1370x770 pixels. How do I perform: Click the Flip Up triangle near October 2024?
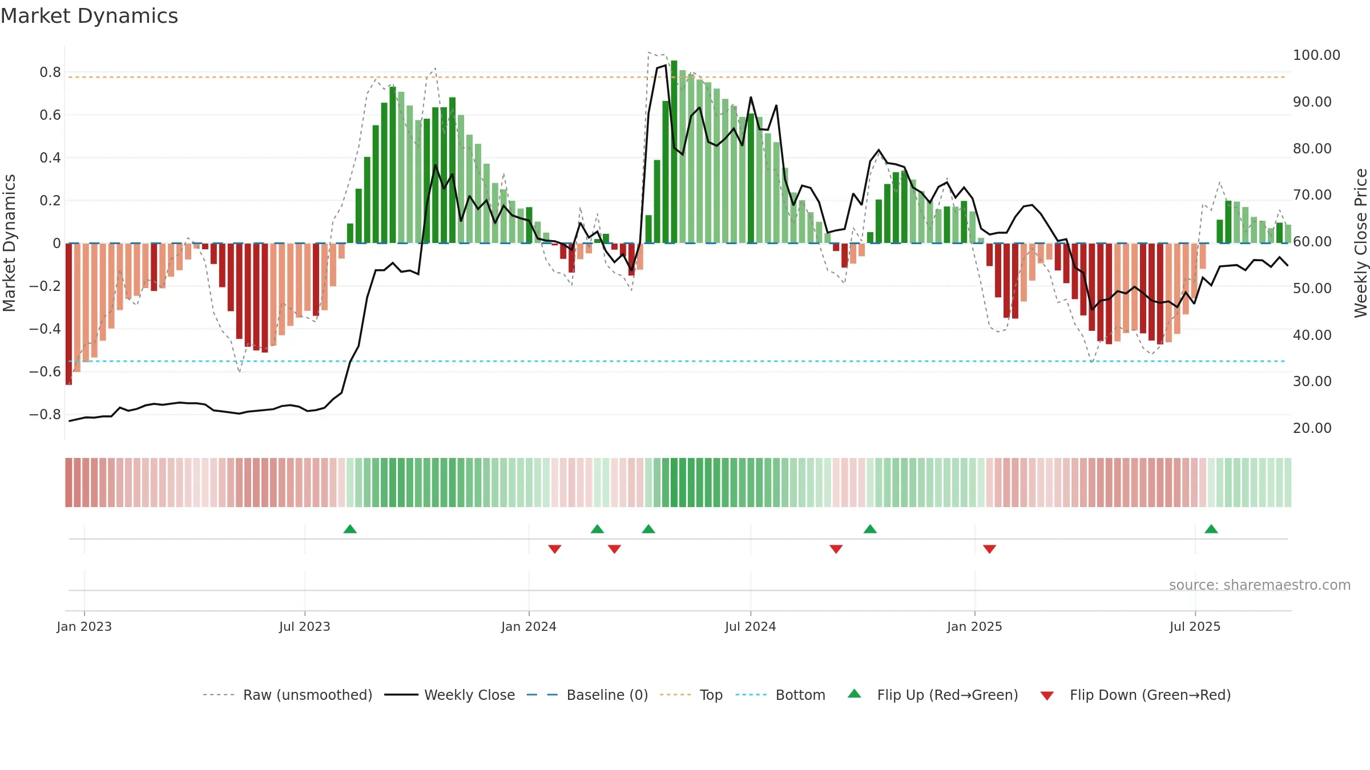click(x=870, y=529)
